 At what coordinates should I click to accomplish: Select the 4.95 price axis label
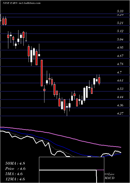pos(120,48)
